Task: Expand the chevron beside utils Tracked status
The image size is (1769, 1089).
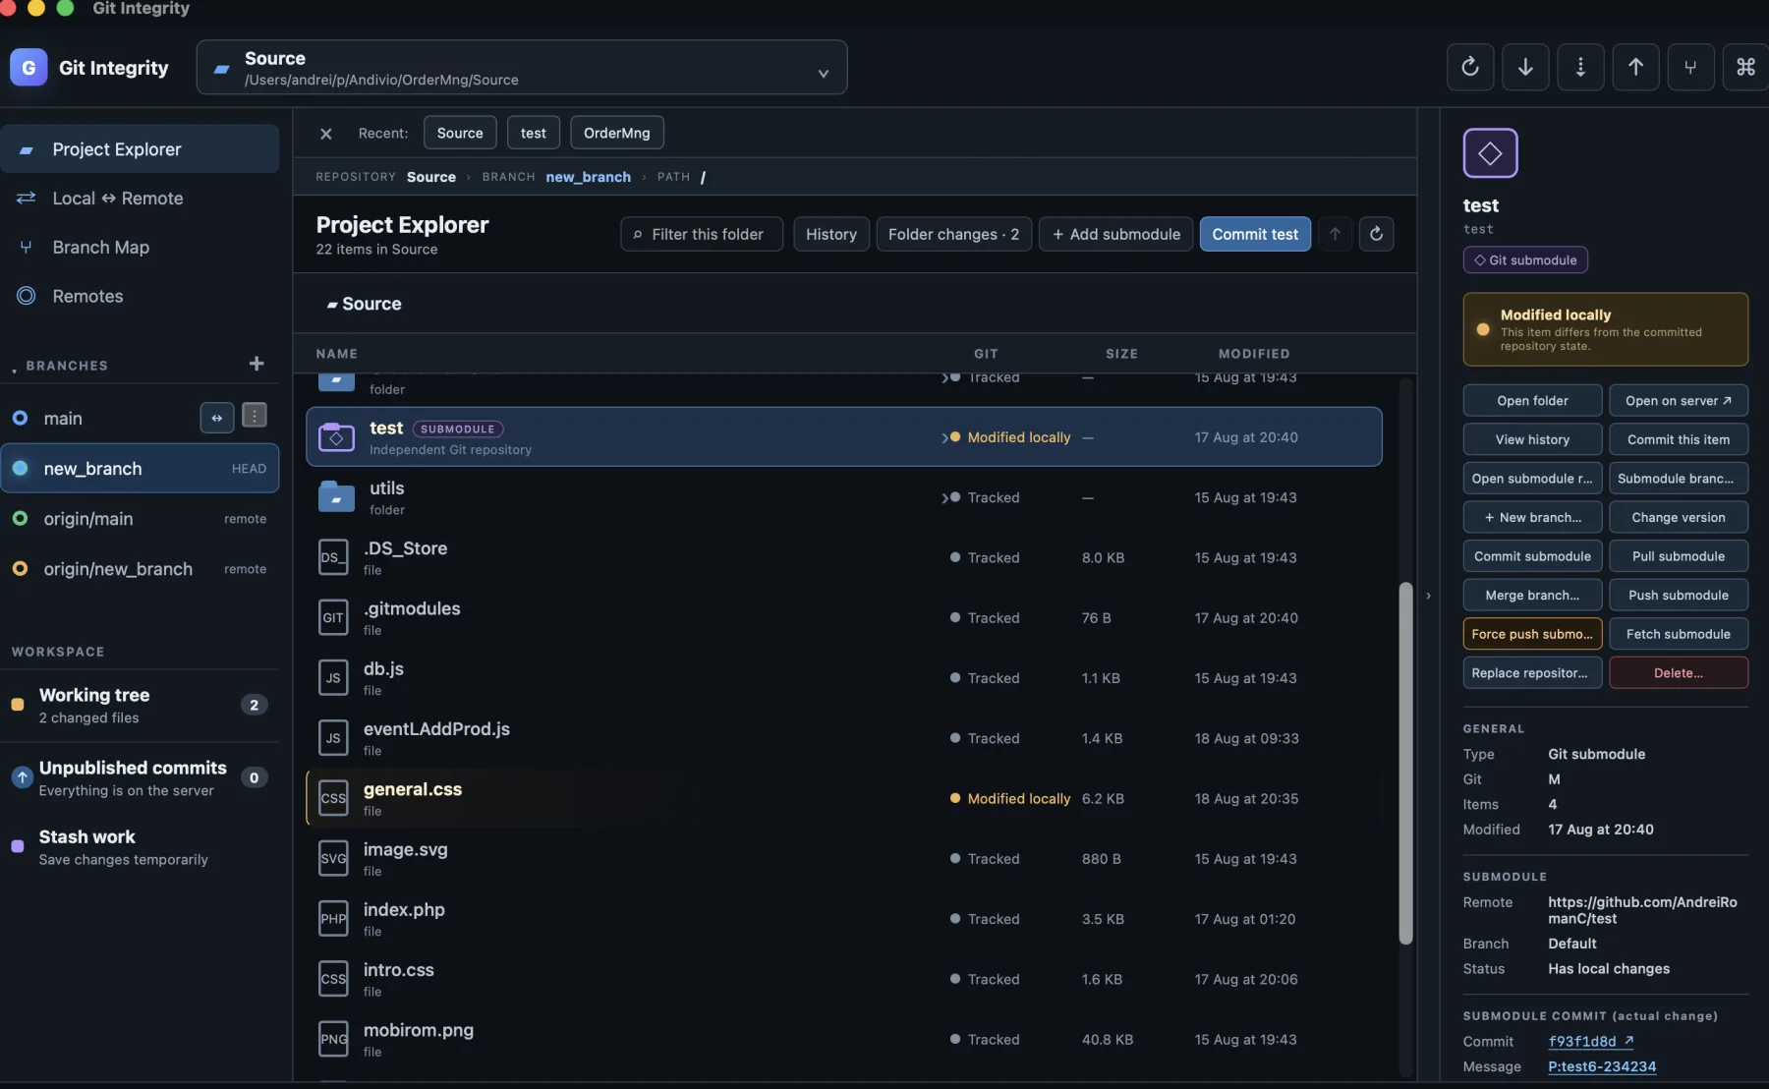Action: pos(944,497)
